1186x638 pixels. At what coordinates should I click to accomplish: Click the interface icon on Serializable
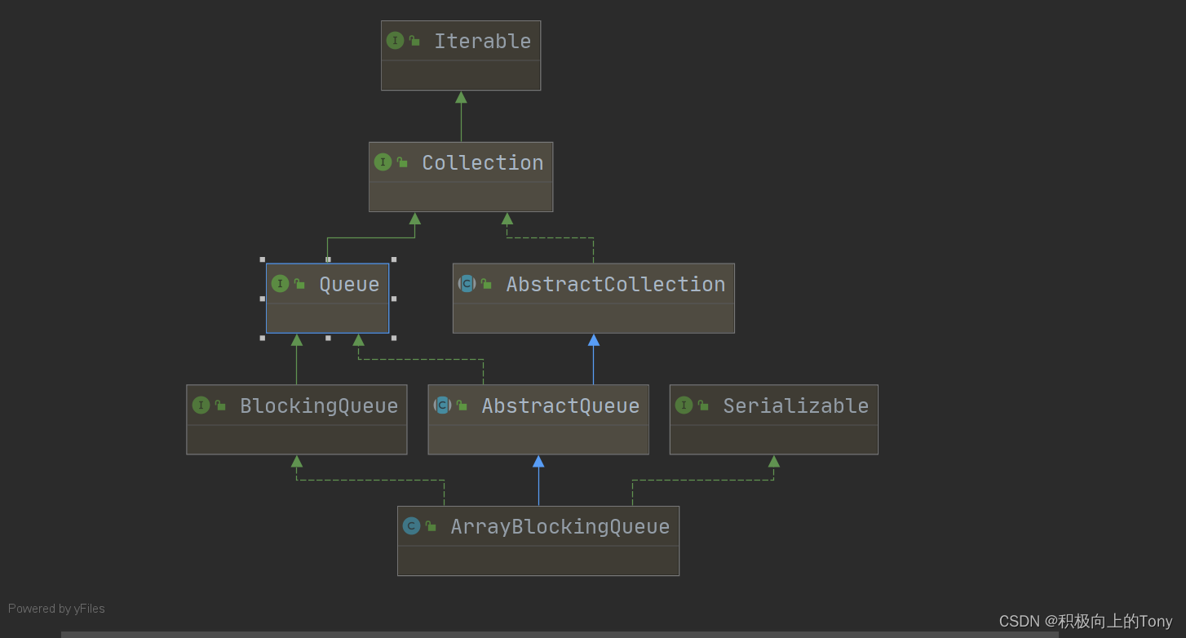tap(684, 405)
